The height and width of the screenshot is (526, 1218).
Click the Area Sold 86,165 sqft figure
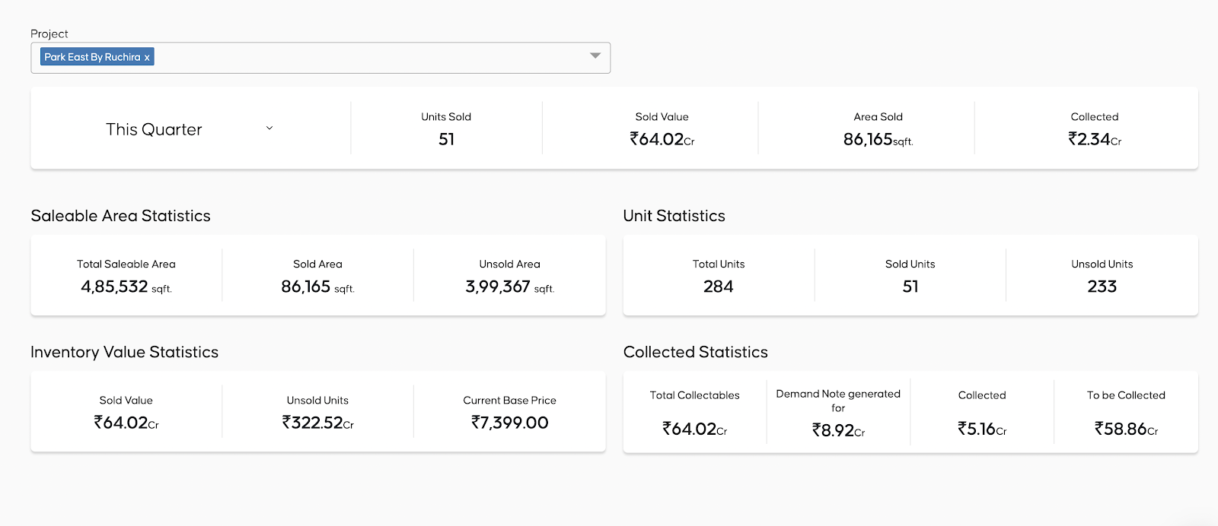[877, 139]
